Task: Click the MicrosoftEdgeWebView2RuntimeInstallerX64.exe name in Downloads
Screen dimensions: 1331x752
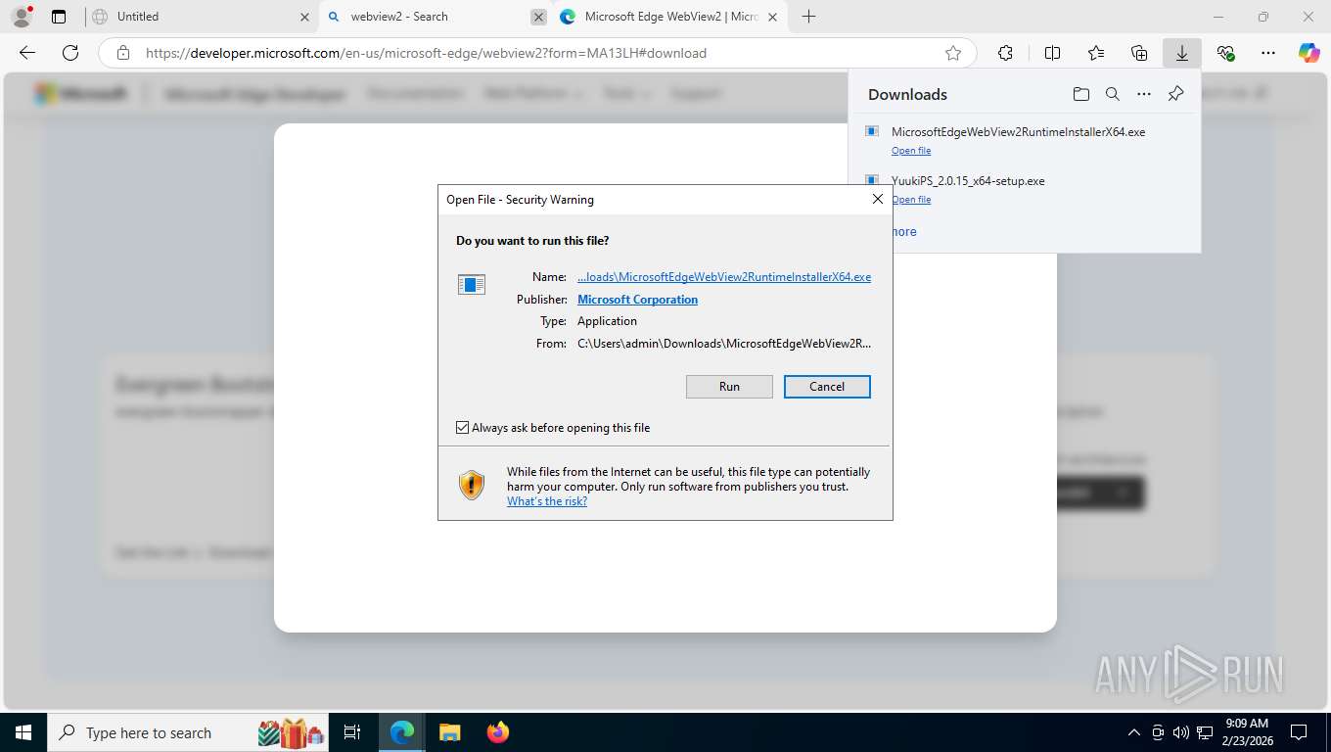Action: point(1018,132)
